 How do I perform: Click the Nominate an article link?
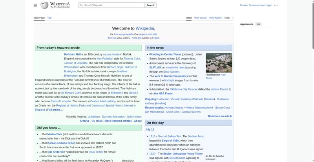point(220,116)
